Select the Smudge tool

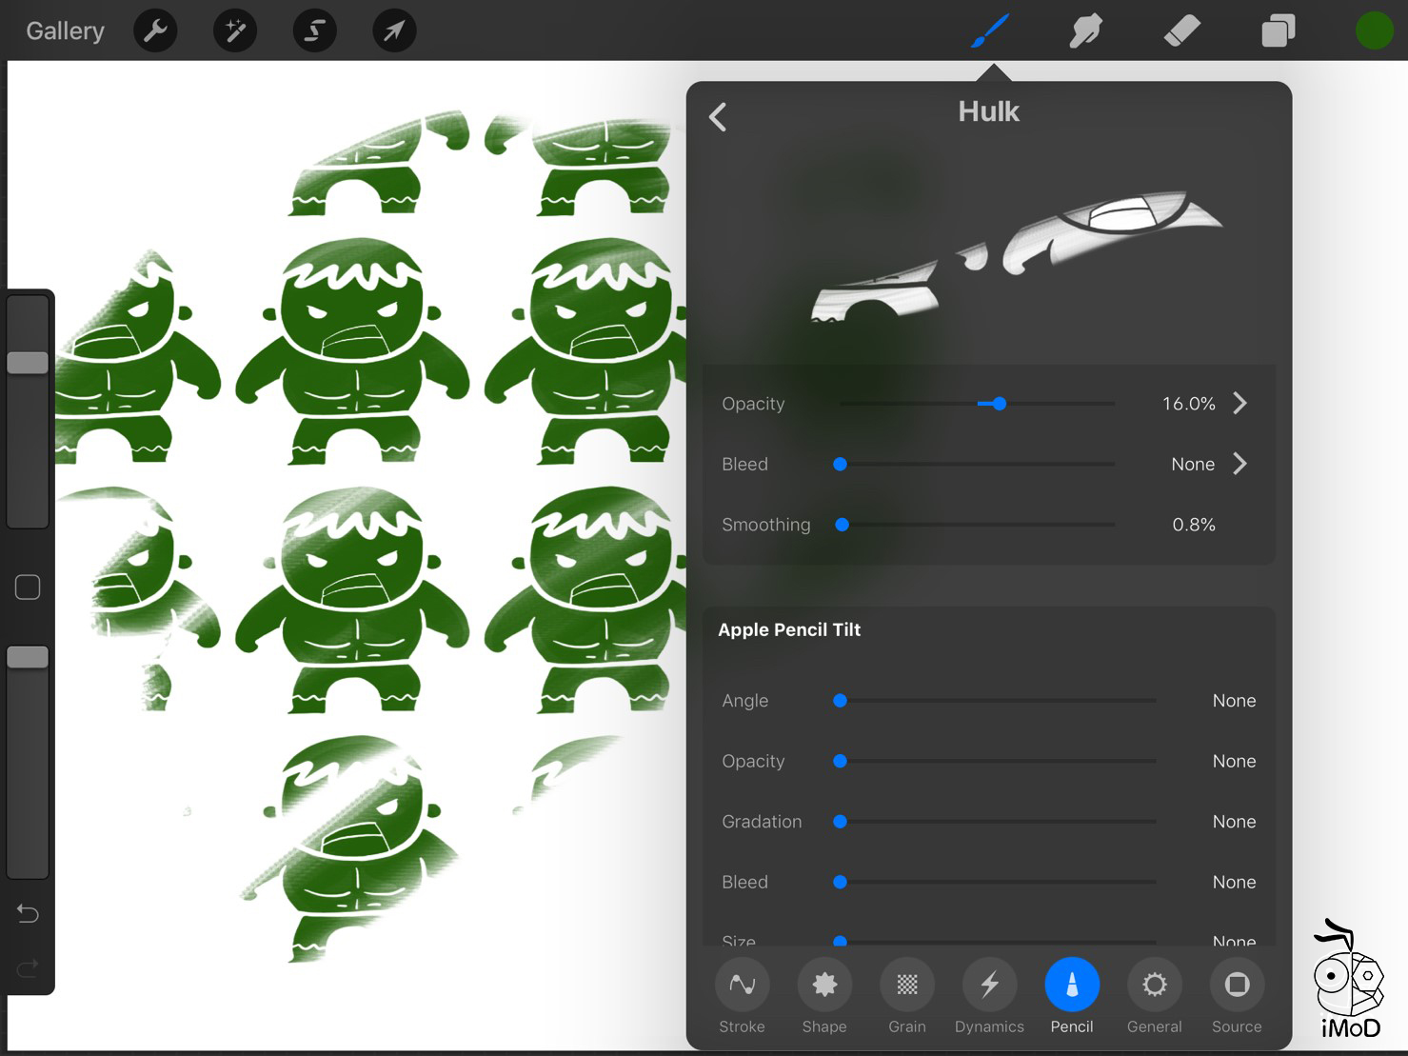1085,31
